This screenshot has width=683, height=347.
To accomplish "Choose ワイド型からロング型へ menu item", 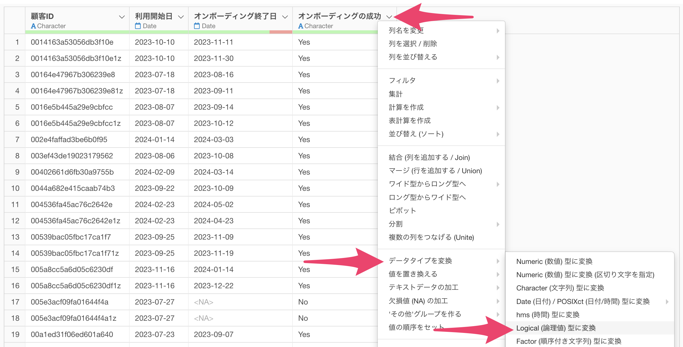I will coord(441,184).
